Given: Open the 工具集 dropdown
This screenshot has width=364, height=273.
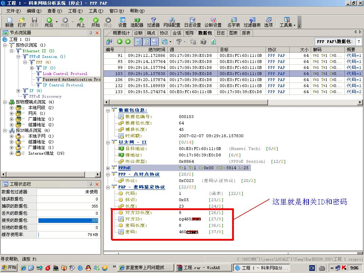Looking at the screenshot, I should point(287,22).
